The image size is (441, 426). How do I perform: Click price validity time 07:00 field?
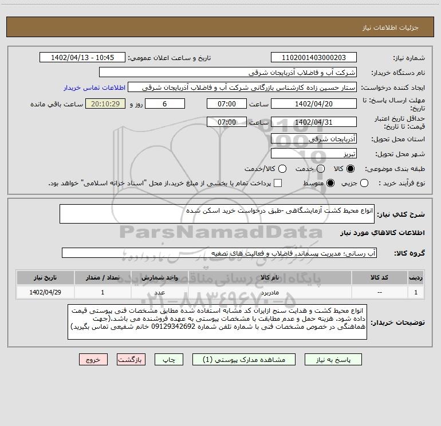coord(227,122)
